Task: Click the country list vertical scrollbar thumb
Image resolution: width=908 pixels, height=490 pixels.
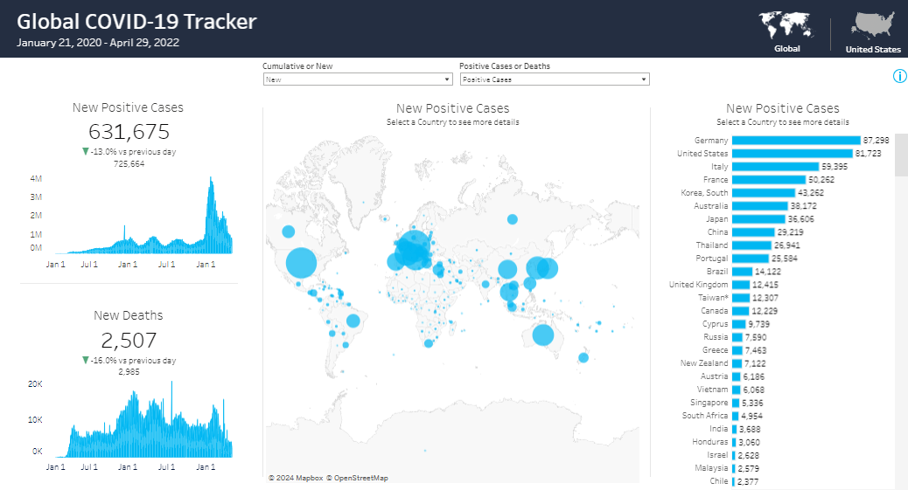Action: point(901,155)
